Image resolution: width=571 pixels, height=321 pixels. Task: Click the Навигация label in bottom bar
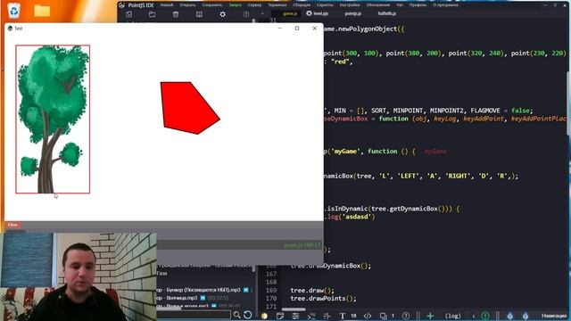pyautogui.click(x=554, y=316)
